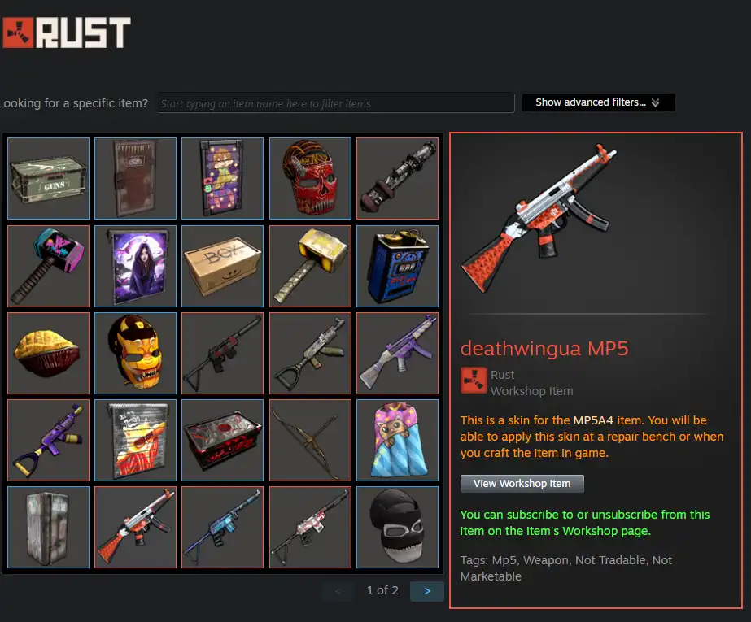Click the item name filter input field

coord(336,103)
